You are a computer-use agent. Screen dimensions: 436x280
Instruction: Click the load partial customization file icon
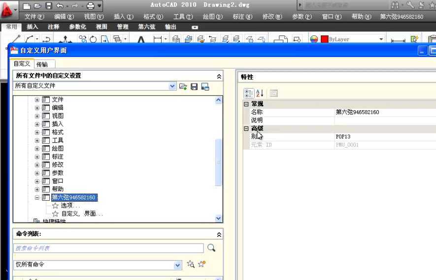(x=183, y=87)
